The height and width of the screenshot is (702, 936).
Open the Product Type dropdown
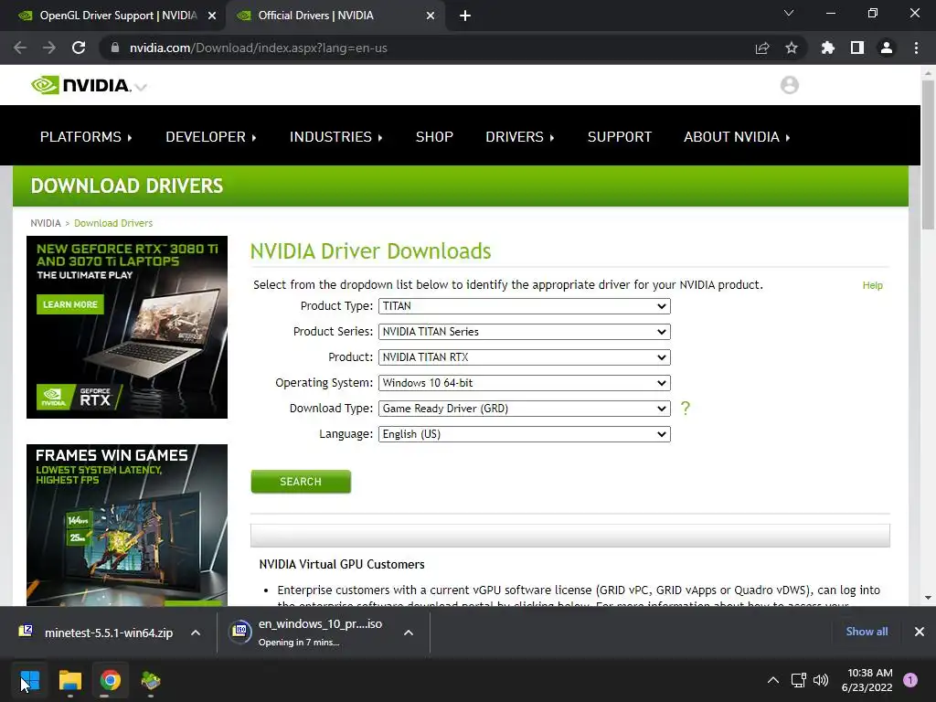point(524,306)
